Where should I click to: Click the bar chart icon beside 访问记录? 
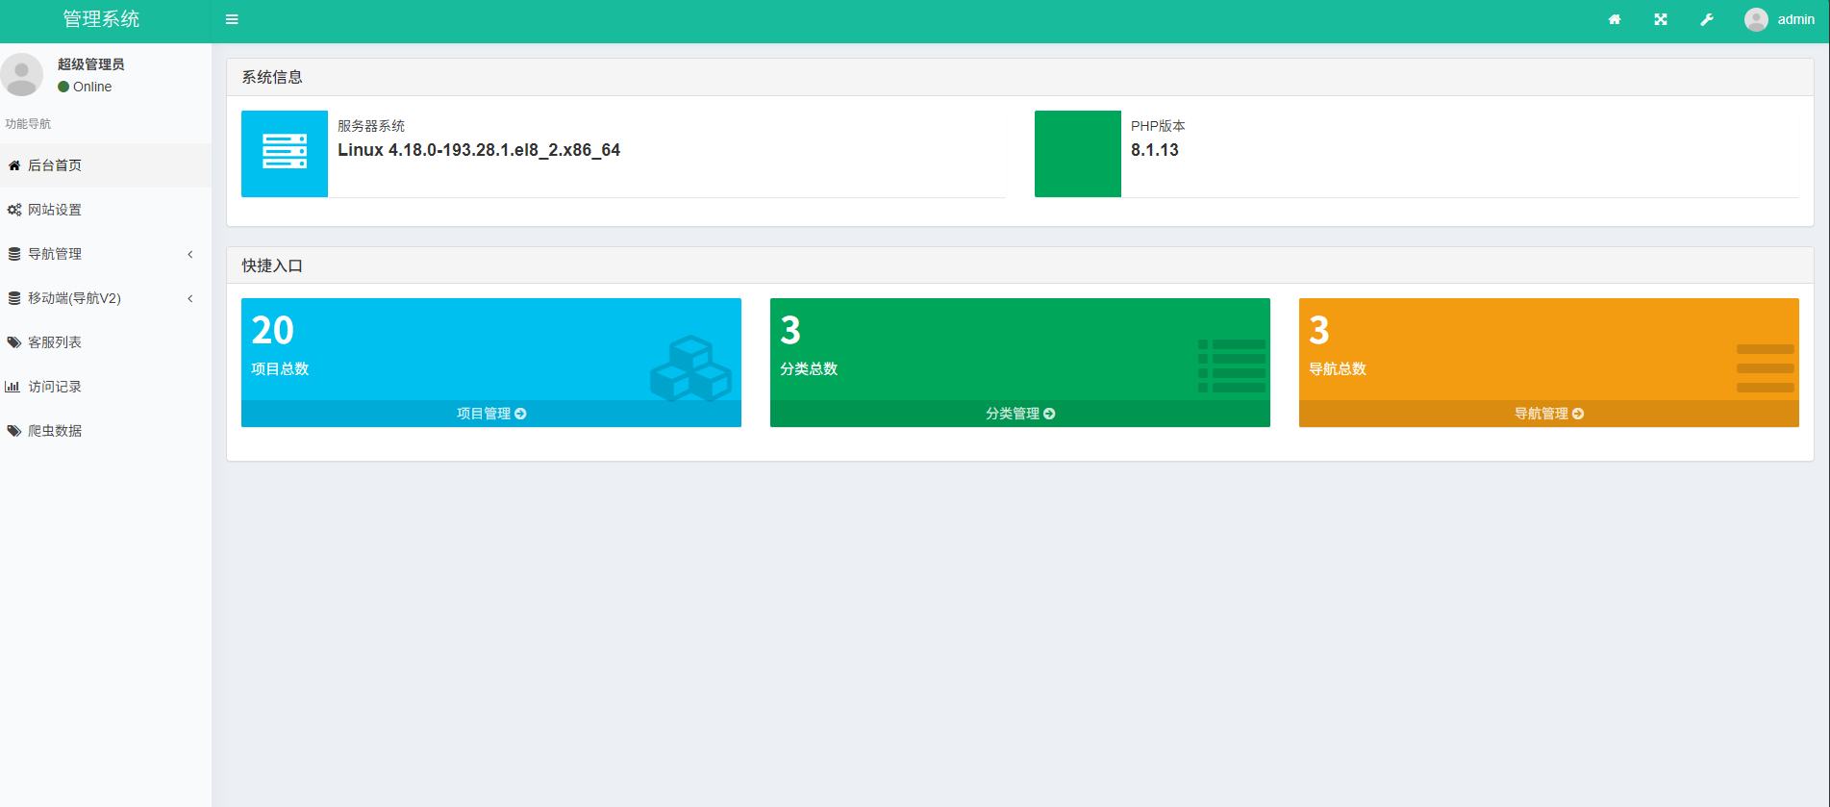point(13,387)
